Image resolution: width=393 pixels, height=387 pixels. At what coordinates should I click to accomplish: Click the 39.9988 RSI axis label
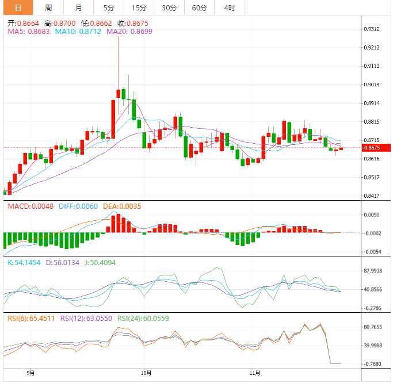373,346
